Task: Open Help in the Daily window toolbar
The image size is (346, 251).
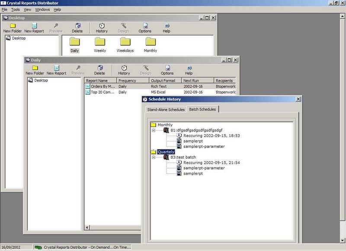Action: tap(189, 70)
